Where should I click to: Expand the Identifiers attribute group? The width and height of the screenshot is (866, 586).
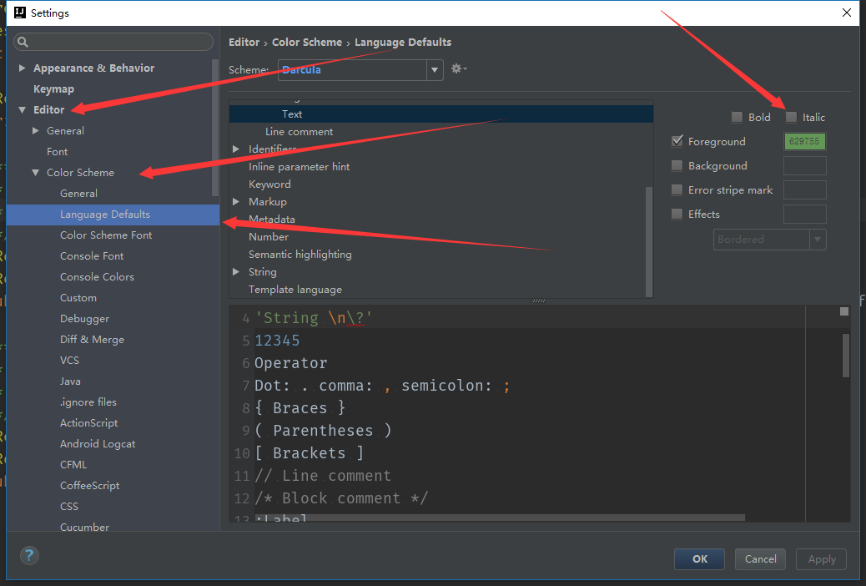(236, 149)
